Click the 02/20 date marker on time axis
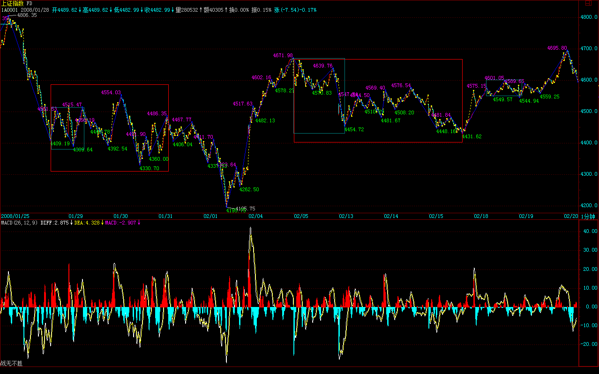599x374 pixels. [571, 216]
